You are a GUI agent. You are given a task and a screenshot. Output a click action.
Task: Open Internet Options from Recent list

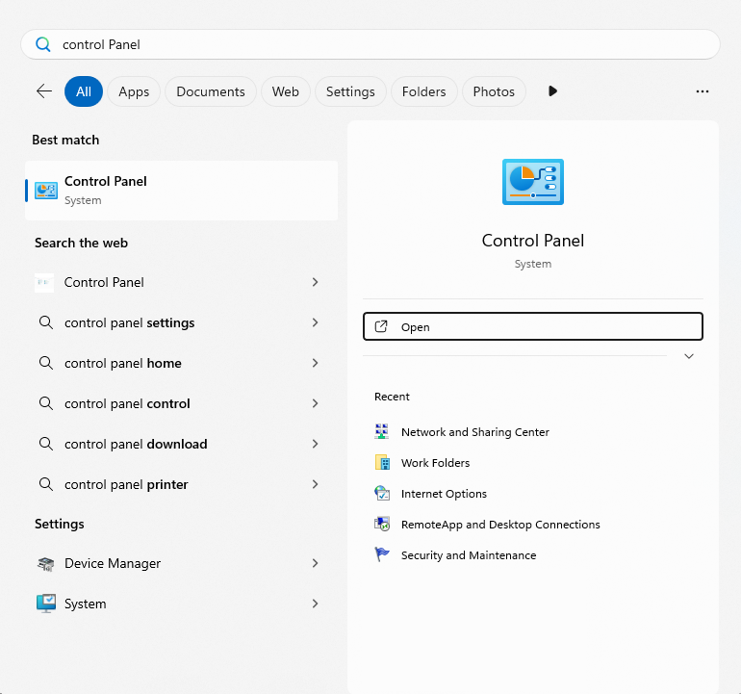point(444,494)
